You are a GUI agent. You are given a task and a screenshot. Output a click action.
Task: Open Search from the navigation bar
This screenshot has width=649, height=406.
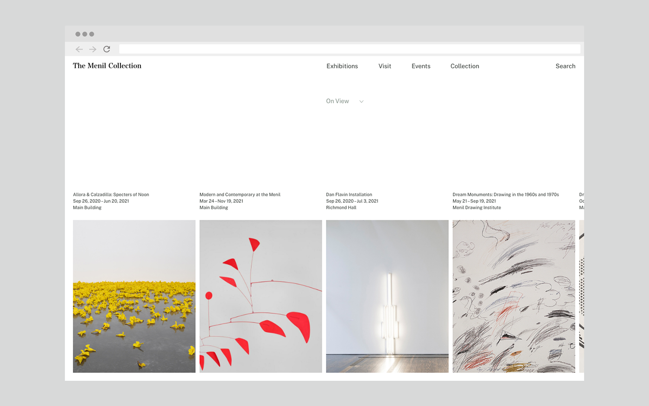tap(565, 66)
